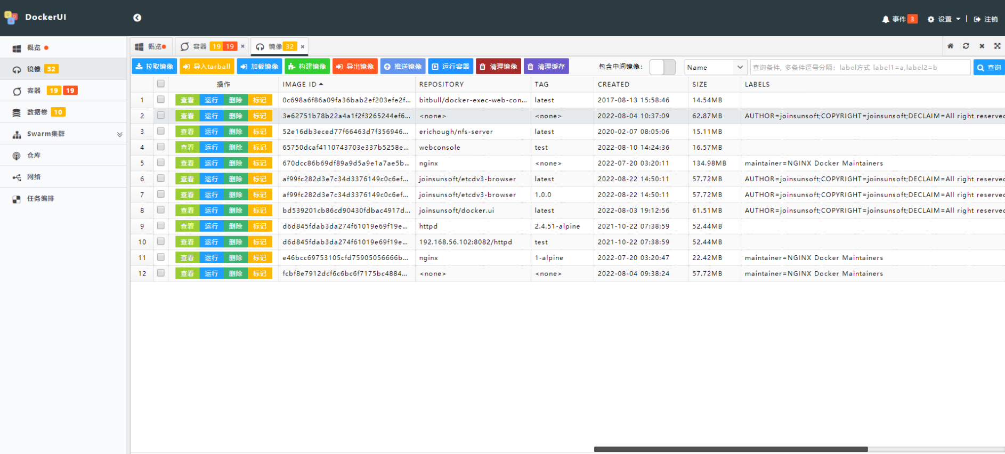Click the refresh icon in tab bar
Image resolution: width=1005 pixels, height=454 pixels.
click(966, 46)
